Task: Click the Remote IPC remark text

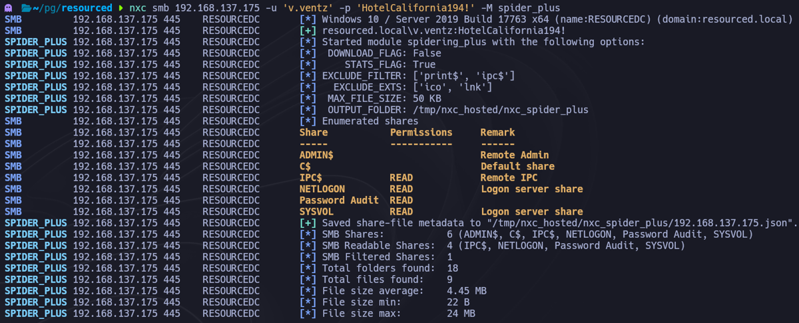Action: 509,177
